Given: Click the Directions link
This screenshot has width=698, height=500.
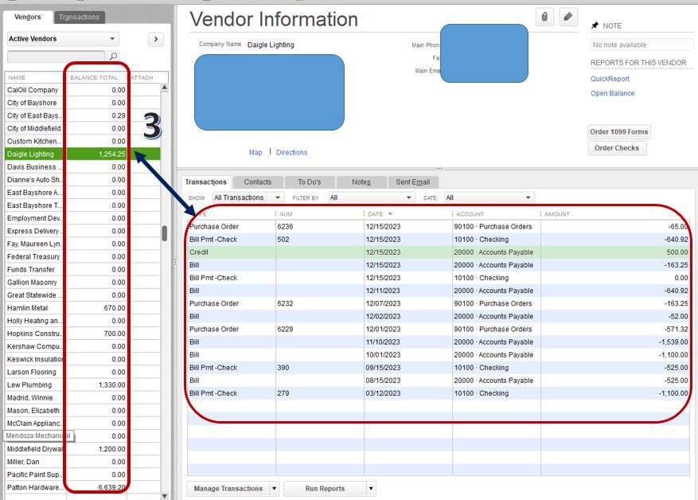Looking at the screenshot, I should pyautogui.click(x=291, y=152).
